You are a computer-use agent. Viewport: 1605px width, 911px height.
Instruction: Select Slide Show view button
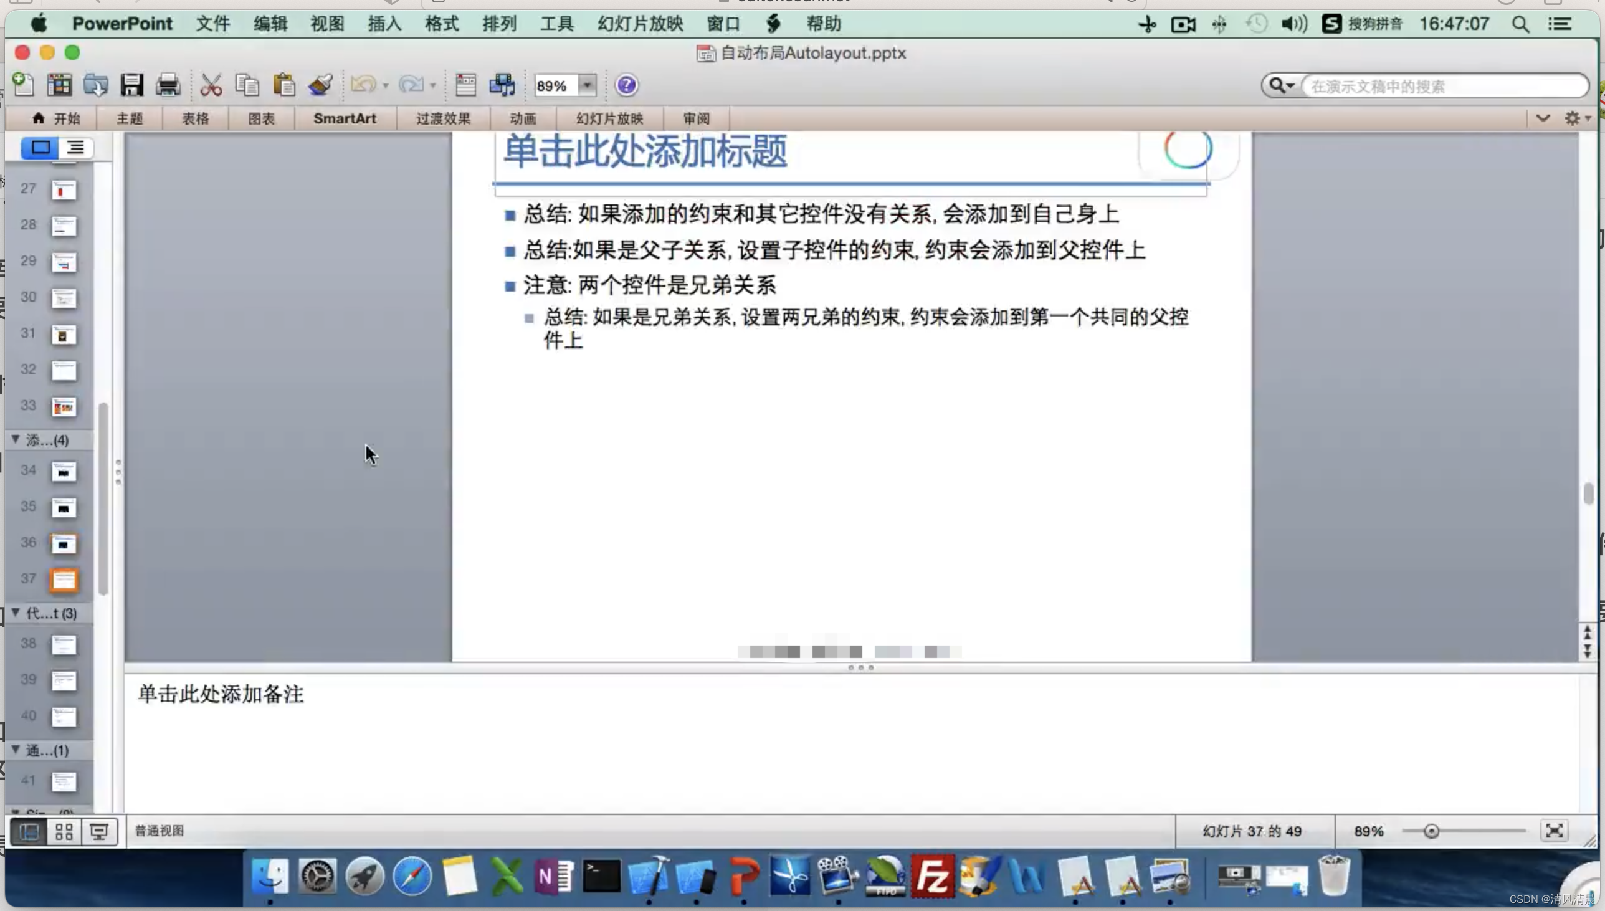[x=99, y=831]
